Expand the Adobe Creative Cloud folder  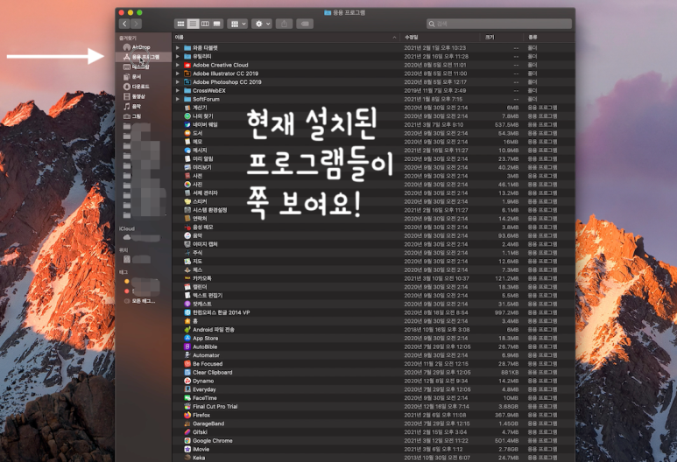(x=178, y=65)
